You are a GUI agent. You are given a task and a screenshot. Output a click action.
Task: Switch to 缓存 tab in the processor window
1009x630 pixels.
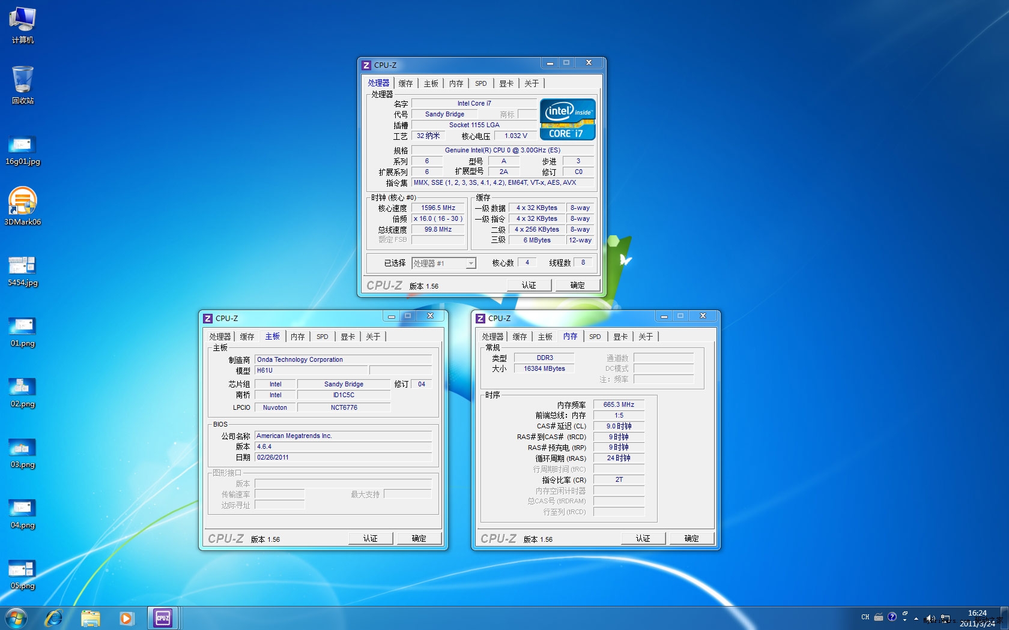pyautogui.click(x=405, y=83)
